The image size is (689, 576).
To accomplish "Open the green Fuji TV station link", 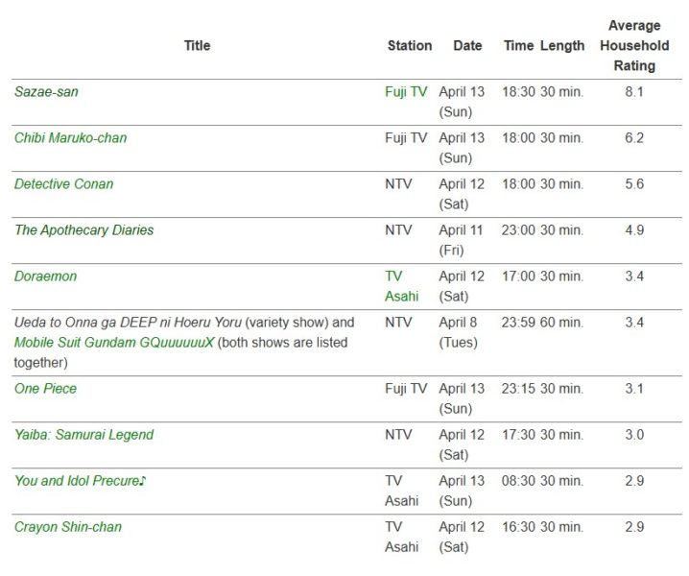I will (x=406, y=92).
